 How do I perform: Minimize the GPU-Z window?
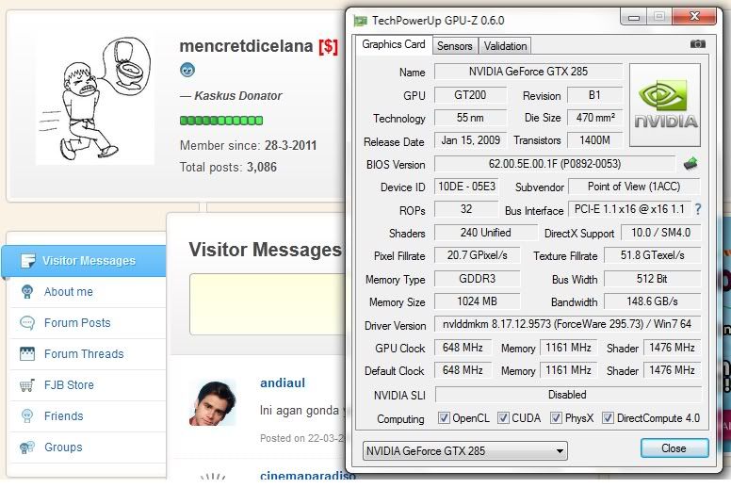point(634,18)
